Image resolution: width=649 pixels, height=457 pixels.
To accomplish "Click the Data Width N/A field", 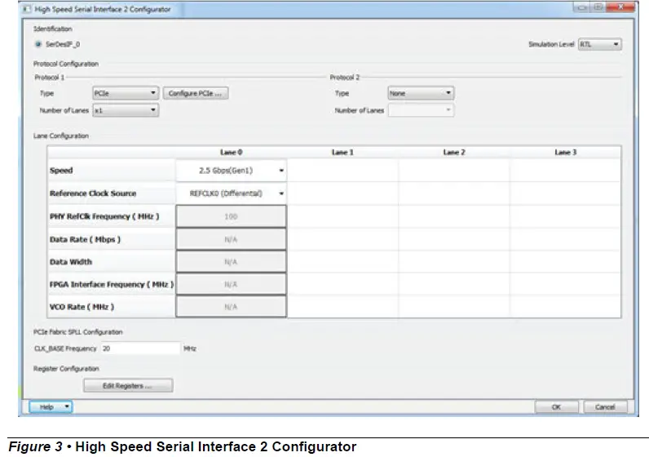I will 231,261.
